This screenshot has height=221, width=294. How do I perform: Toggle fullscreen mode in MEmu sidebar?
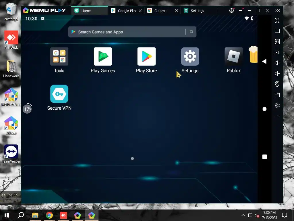pos(277,20)
